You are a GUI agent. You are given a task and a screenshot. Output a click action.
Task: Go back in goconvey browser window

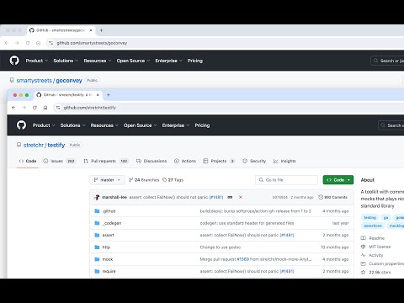(7, 43)
